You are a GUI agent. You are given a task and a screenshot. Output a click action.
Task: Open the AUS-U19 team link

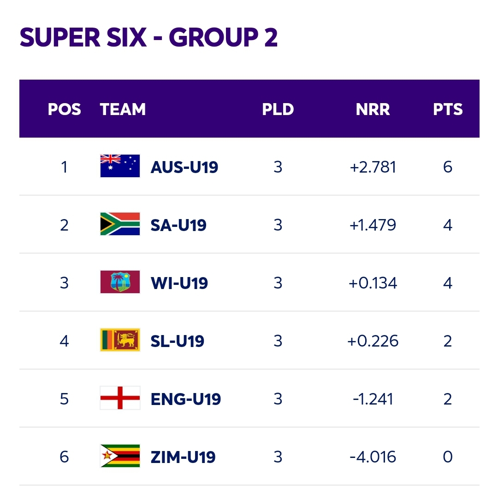point(184,167)
